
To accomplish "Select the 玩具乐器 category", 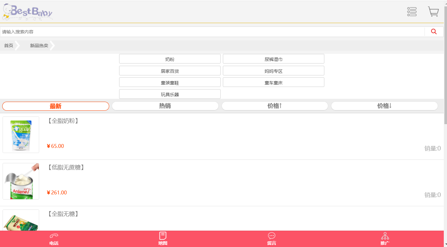I will coord(170,94).
